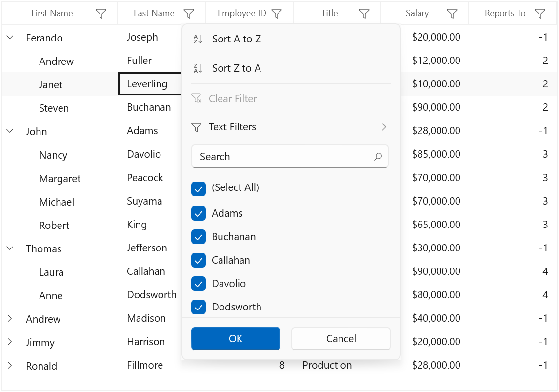This screenshot has height=392, width=559.
Task: Select the Fuller cell
Action: coord(139,61)
